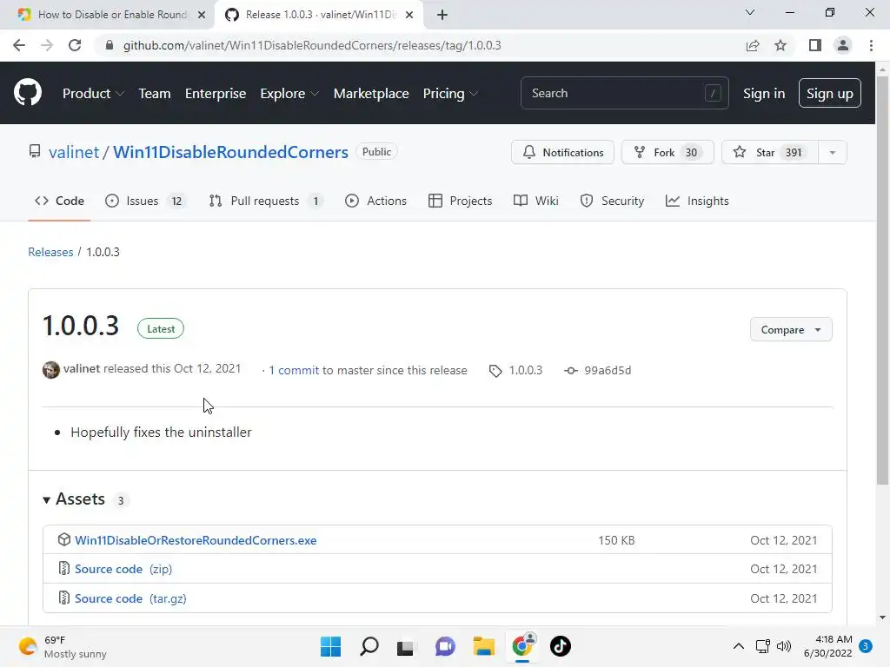Go back with browser back arrow
The height and width of the screenshot is (667, 890).
coord(19,45)
